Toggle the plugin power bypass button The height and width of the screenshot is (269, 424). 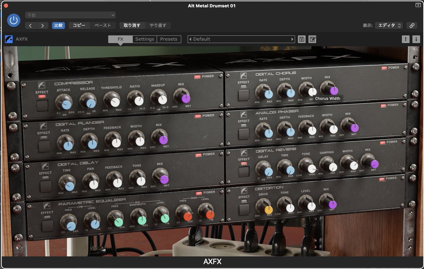[x=14, y=20]
